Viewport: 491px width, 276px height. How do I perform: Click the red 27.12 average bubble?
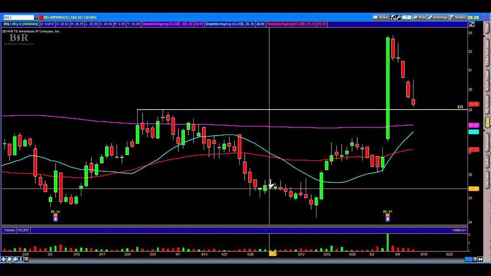point(474,149)
